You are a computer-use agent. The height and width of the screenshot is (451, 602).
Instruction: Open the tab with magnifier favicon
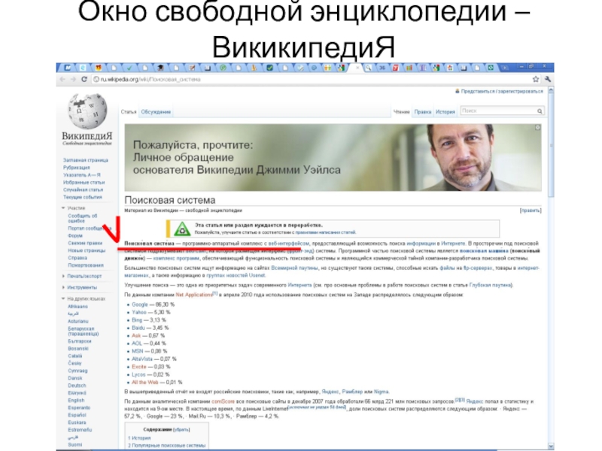[368, 68]
